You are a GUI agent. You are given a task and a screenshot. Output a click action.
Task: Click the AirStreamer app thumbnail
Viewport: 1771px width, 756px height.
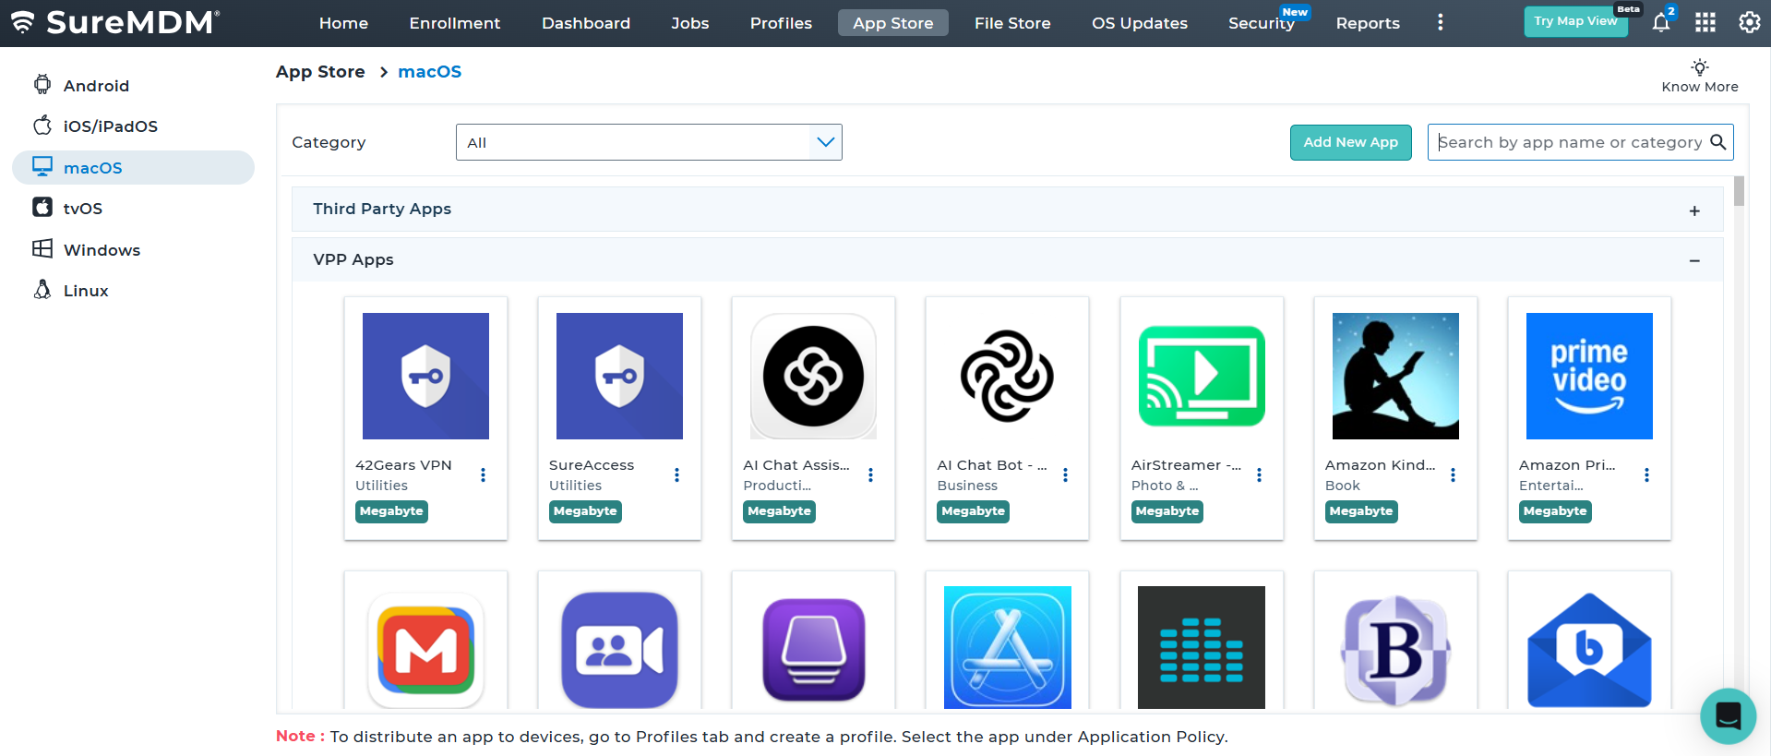(x=1201, y=377)
